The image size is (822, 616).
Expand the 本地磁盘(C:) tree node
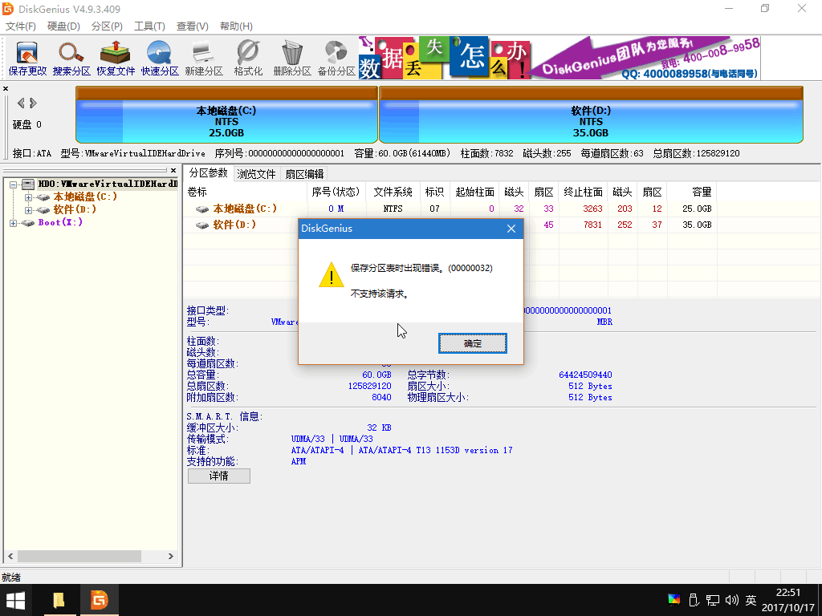pyautogui.click(x=29, y=197)
